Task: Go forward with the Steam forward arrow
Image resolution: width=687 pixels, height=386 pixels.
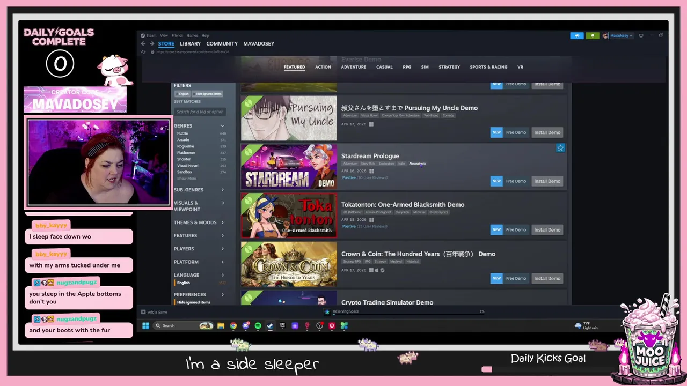Action: 152,44
